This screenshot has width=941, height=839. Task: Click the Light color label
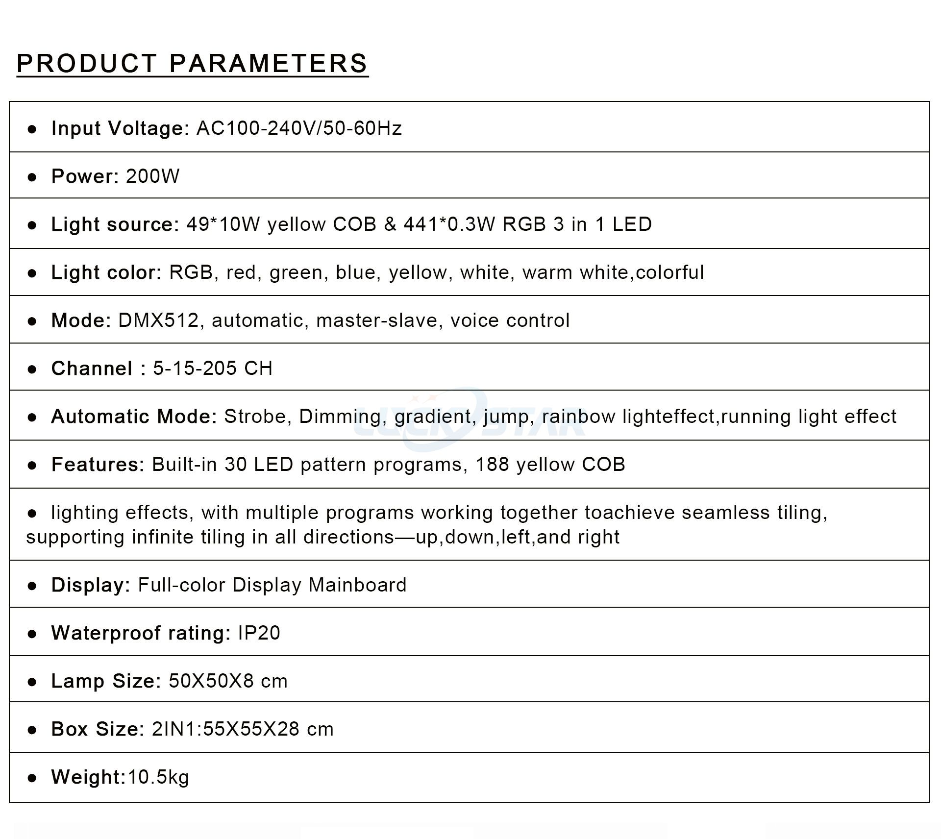pos(106,272)
